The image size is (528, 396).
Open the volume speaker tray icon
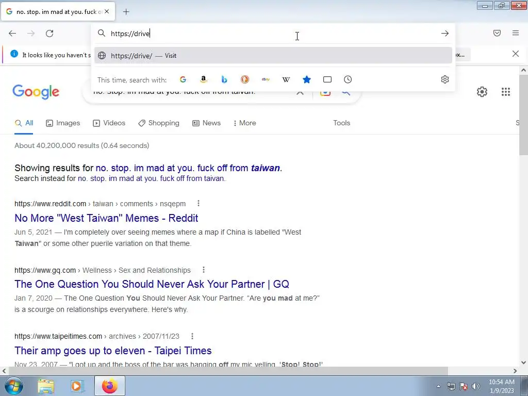pyautogui.click(x=476, y=386)
